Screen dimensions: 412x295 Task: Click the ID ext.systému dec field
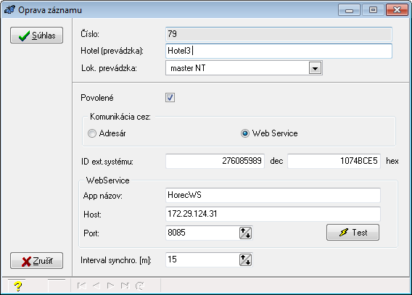tap(215, 161)
